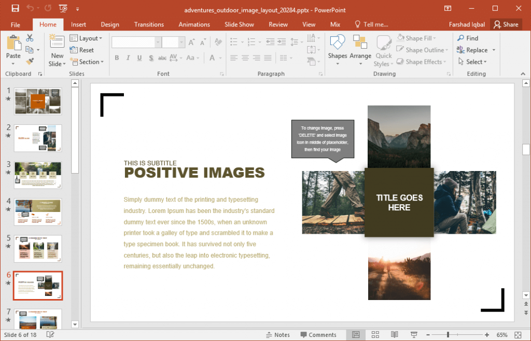The width and height of the screenshot is (531, 341).
Task: Start Slide Show from the status bar icon
Action: point(413,334)
